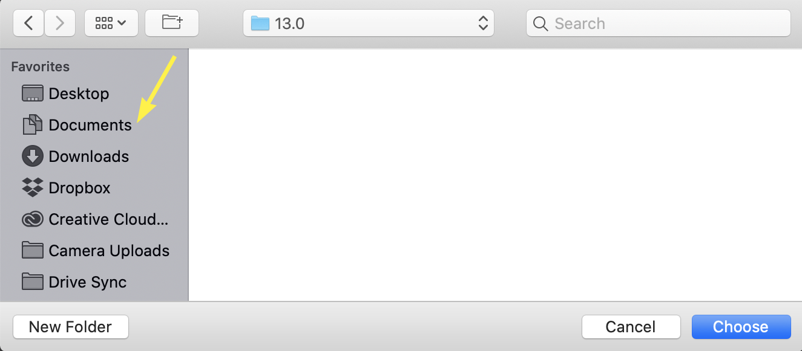802x351 pixels.
Task: Select Downloads in the sidebar
Action: (x=94, y=156)
